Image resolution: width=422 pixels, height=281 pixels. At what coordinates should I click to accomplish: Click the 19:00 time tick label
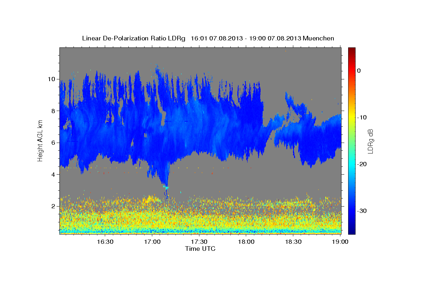[340, 242]
